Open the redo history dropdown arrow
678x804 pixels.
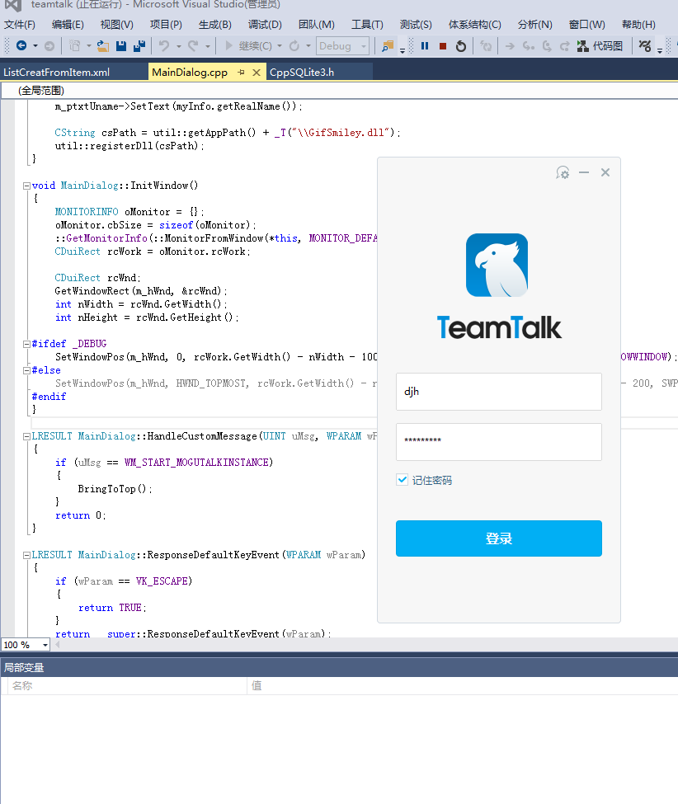[207, 46]
